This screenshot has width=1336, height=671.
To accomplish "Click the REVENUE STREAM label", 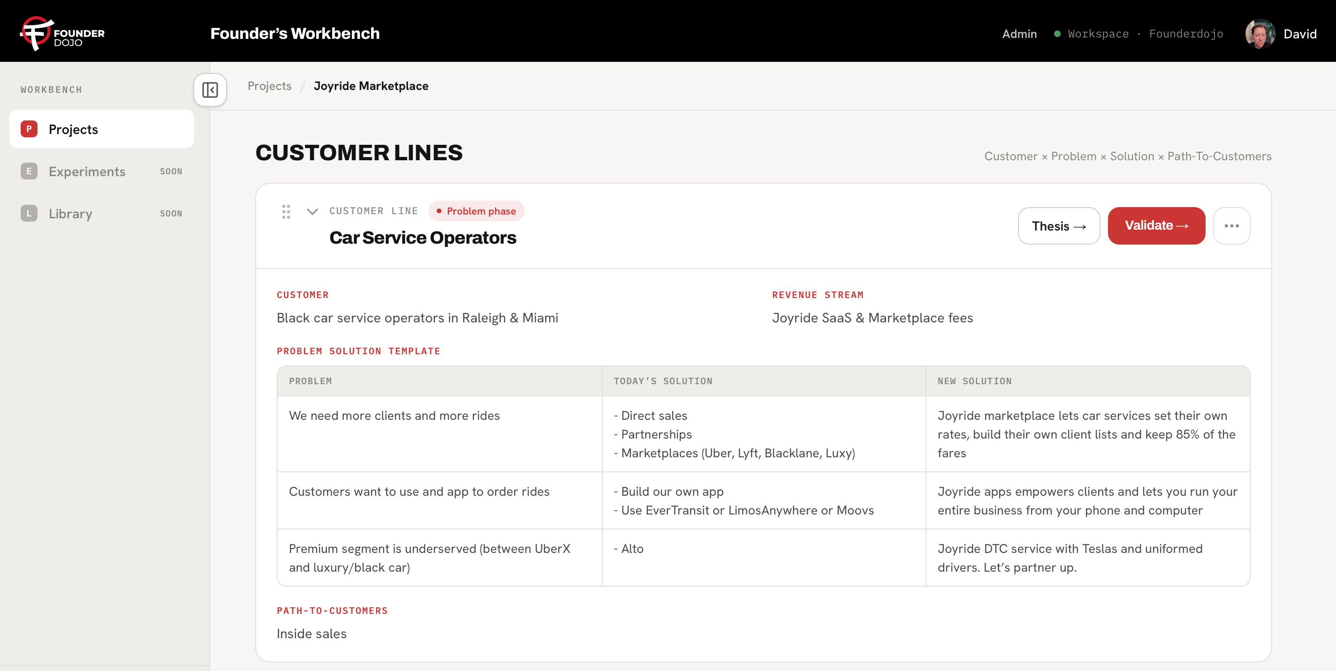I will pyautogui.click(x=817, y=295).
